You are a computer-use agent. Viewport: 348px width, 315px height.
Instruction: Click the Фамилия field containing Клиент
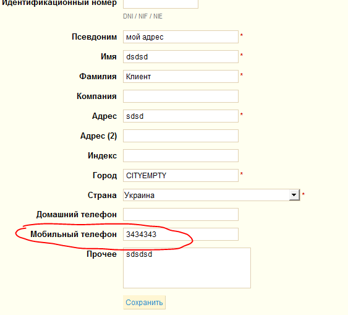180,76
